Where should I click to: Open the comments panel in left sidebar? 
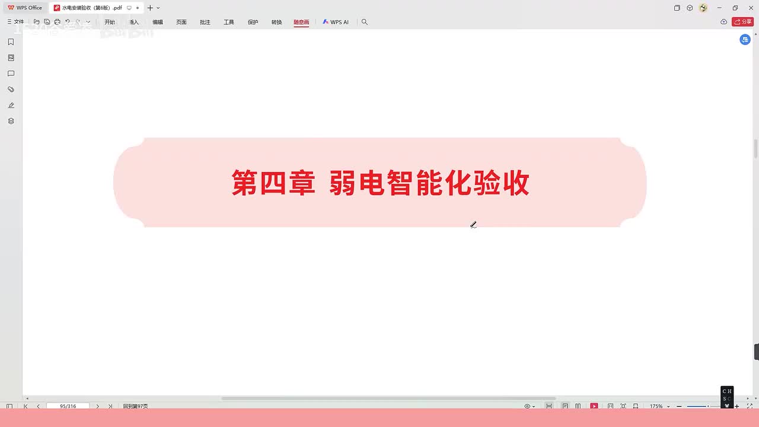click(x=11, y=74)
